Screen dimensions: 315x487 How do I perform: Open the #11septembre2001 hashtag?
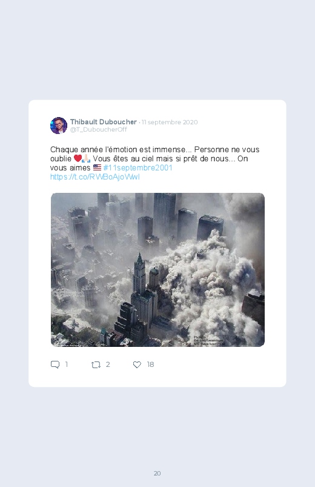(x=138, y=168)
